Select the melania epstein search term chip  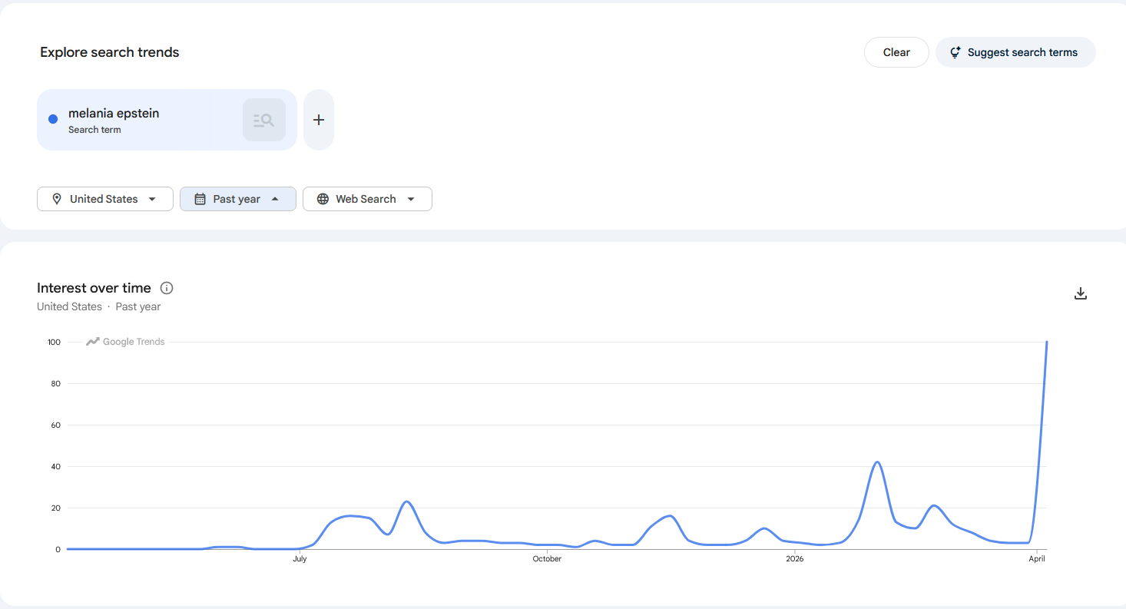pyautogui.click(x=167, y=120)
